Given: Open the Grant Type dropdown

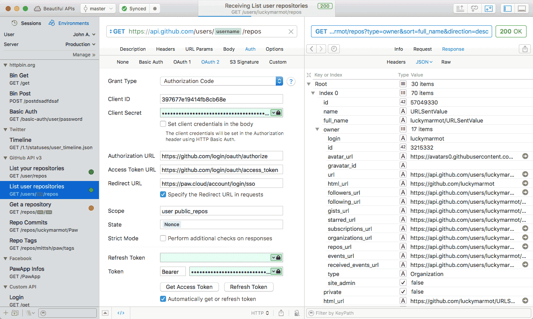Looking at the screenshot, I should click(279, 81).
